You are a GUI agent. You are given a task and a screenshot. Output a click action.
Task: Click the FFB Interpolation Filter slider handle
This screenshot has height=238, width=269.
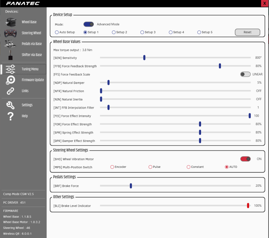(108, 108)
